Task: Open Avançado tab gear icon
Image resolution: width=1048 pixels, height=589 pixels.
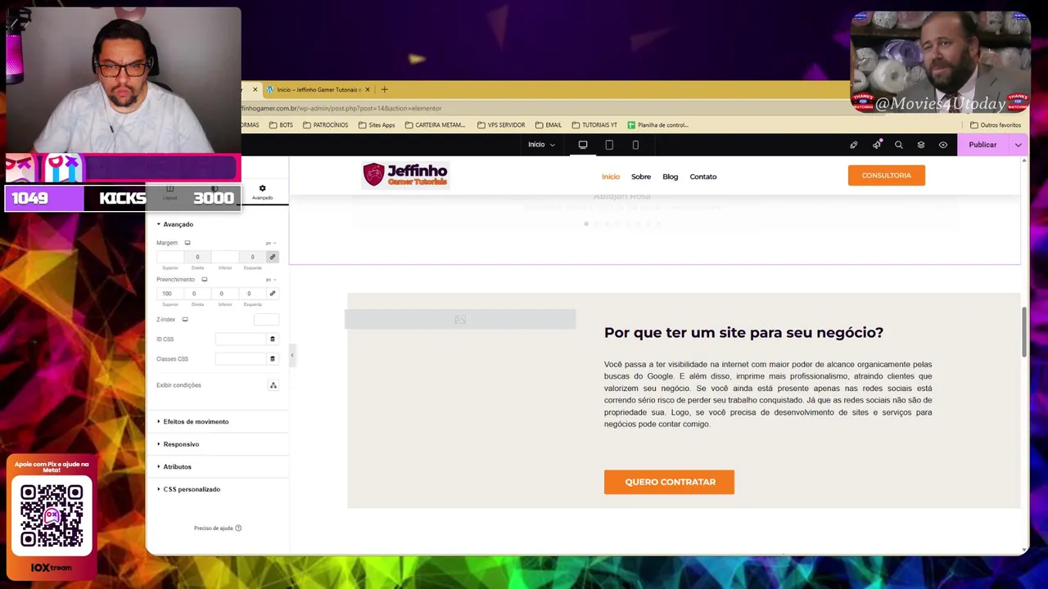Action: point(262,189)
